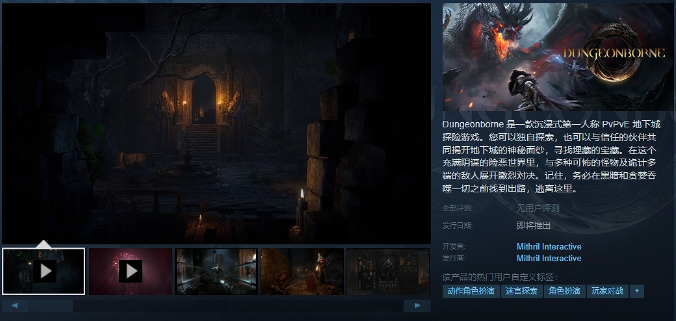Screen dimensions: 676x321
Task: Click the 即将推出 release date text
Action: pyautogui.click(x=533, y=225)
